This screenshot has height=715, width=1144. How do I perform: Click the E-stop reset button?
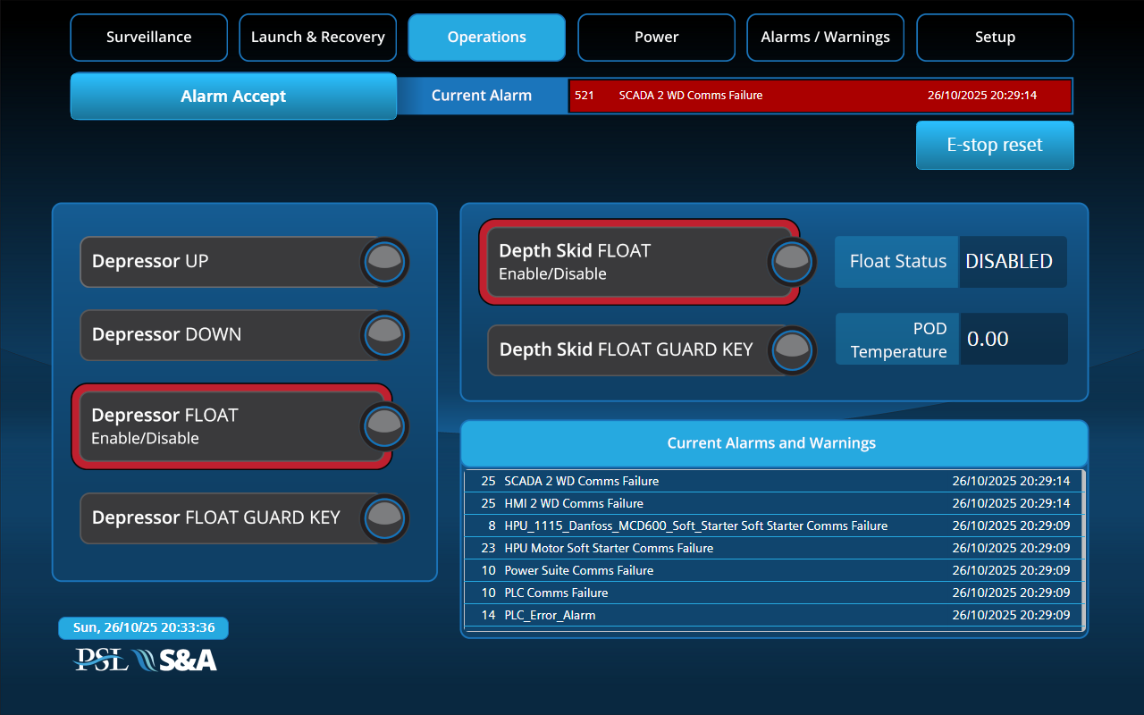coord(995,146)
